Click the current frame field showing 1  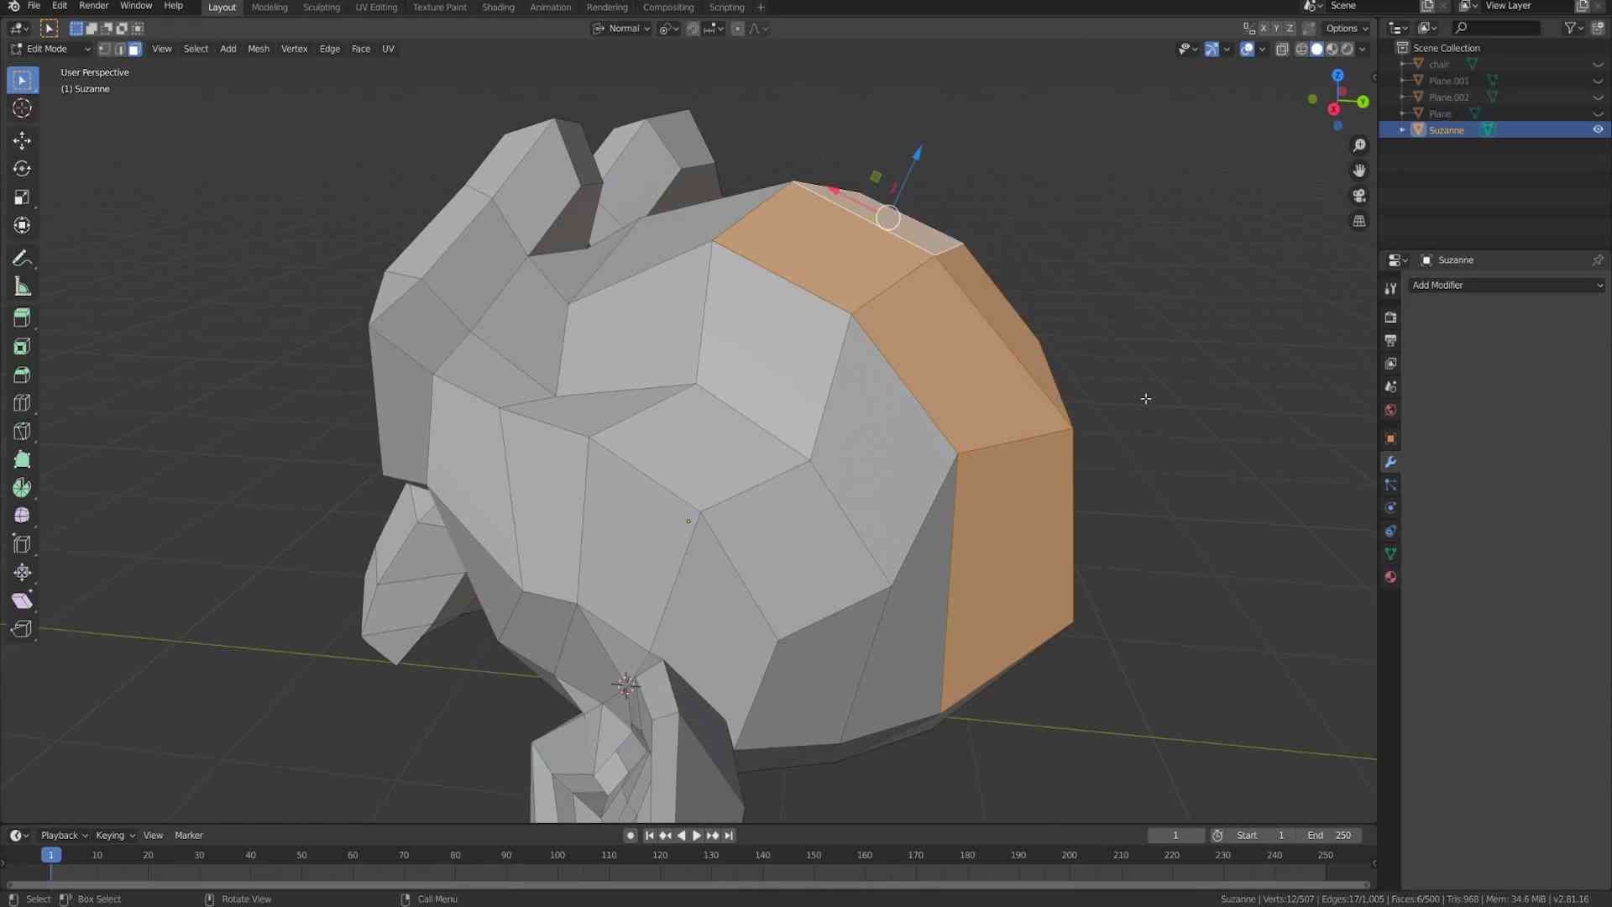tap(1175, 836)
